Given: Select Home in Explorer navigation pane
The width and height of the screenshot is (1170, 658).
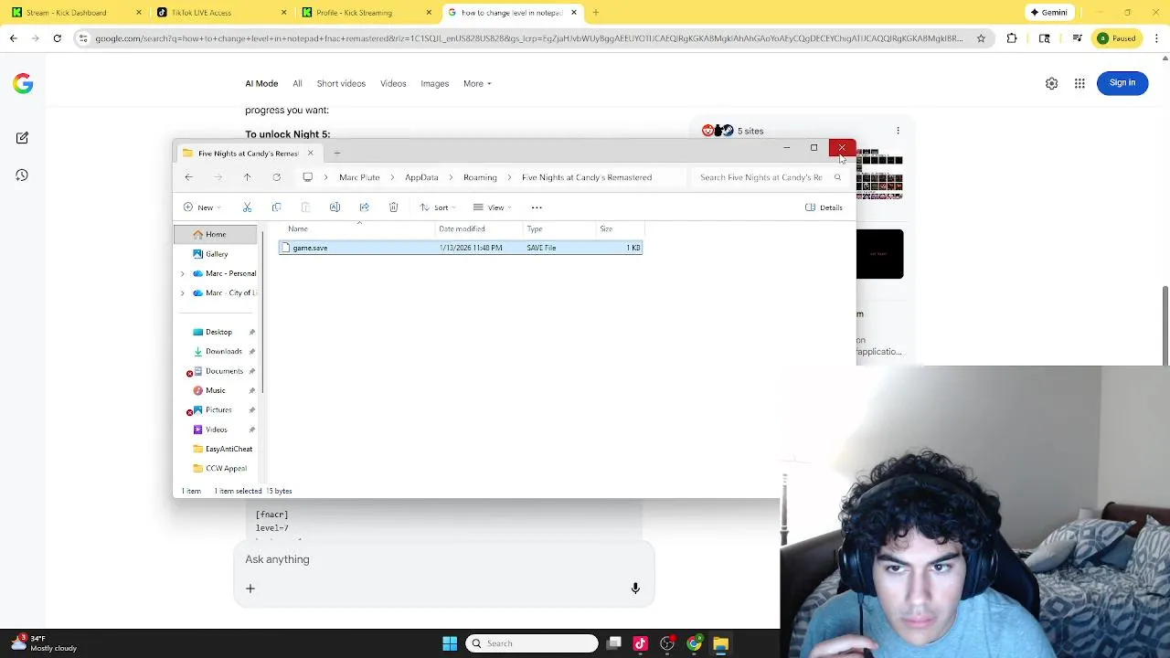Looking at the screenshot, I should (216, 234).
